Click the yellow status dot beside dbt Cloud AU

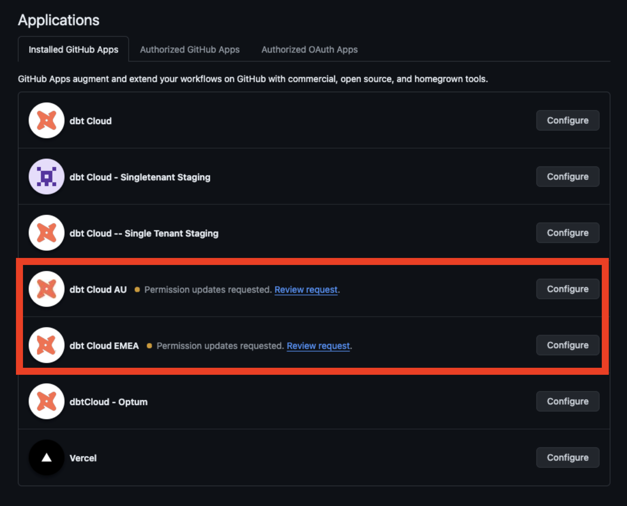(137, 289)
